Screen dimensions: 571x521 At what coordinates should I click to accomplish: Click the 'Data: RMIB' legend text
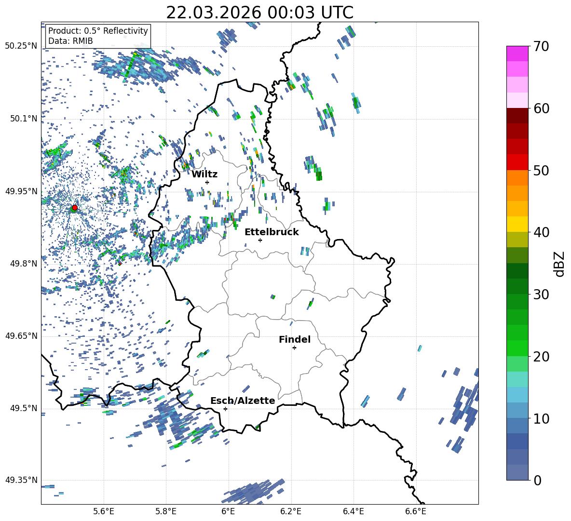pos(70,41)
